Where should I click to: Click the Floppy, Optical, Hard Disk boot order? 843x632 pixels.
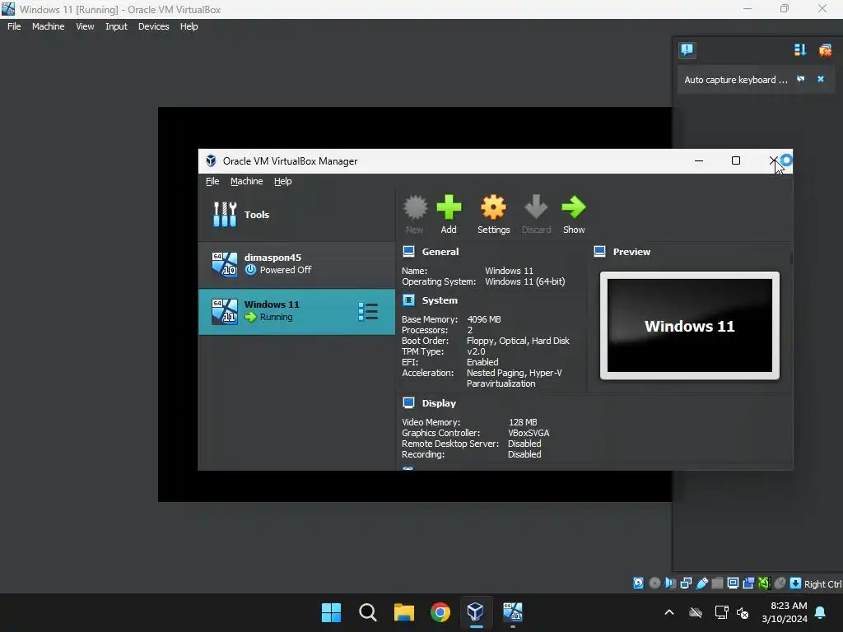(518, 341)
